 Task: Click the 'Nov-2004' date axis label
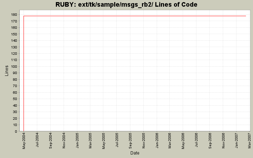pos(64,140)
